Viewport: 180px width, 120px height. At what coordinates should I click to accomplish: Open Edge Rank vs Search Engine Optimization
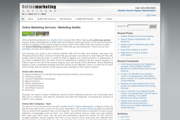pos(134,54)
